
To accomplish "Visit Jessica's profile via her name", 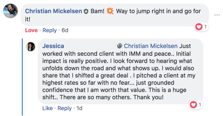I will point(53,46).
